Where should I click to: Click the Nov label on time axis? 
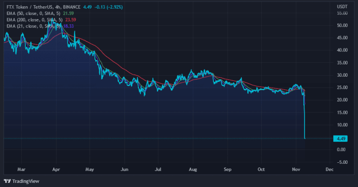pyautogui.click(x=296, y=169)
